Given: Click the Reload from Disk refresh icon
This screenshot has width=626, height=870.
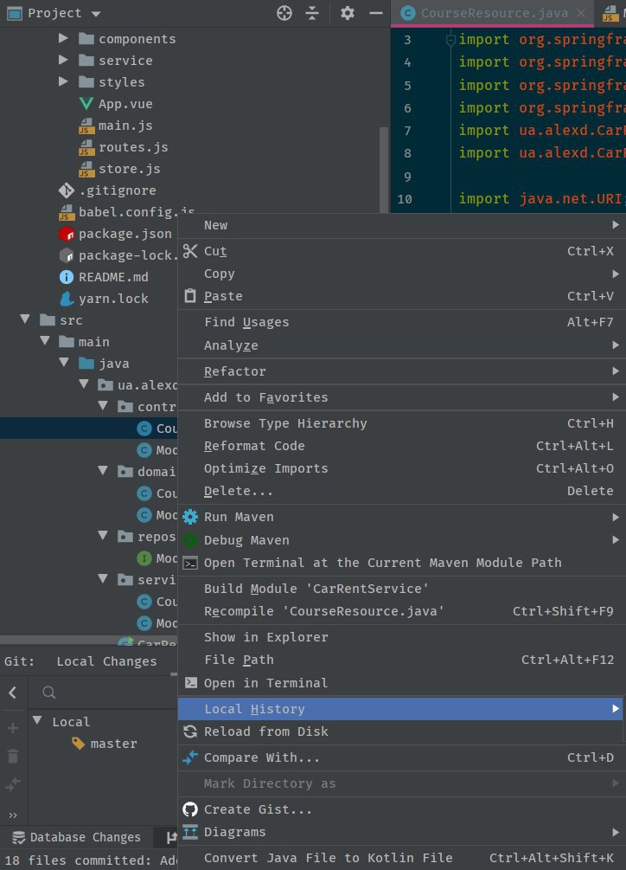Looking at the screenshot, I should coord(190,731).
